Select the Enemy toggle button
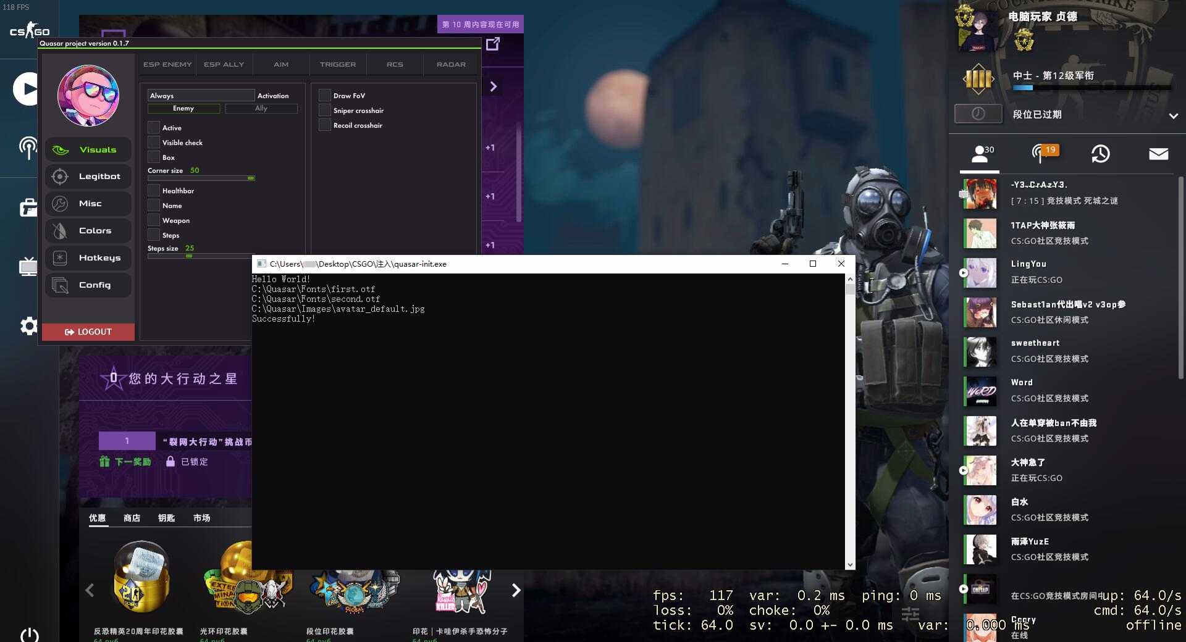Screen dimensions: 1186x642 coord(183,109)
